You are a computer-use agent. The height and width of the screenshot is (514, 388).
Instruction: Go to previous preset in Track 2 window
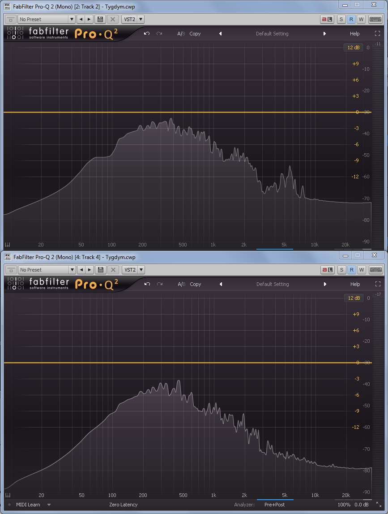[x=81, y=19]
